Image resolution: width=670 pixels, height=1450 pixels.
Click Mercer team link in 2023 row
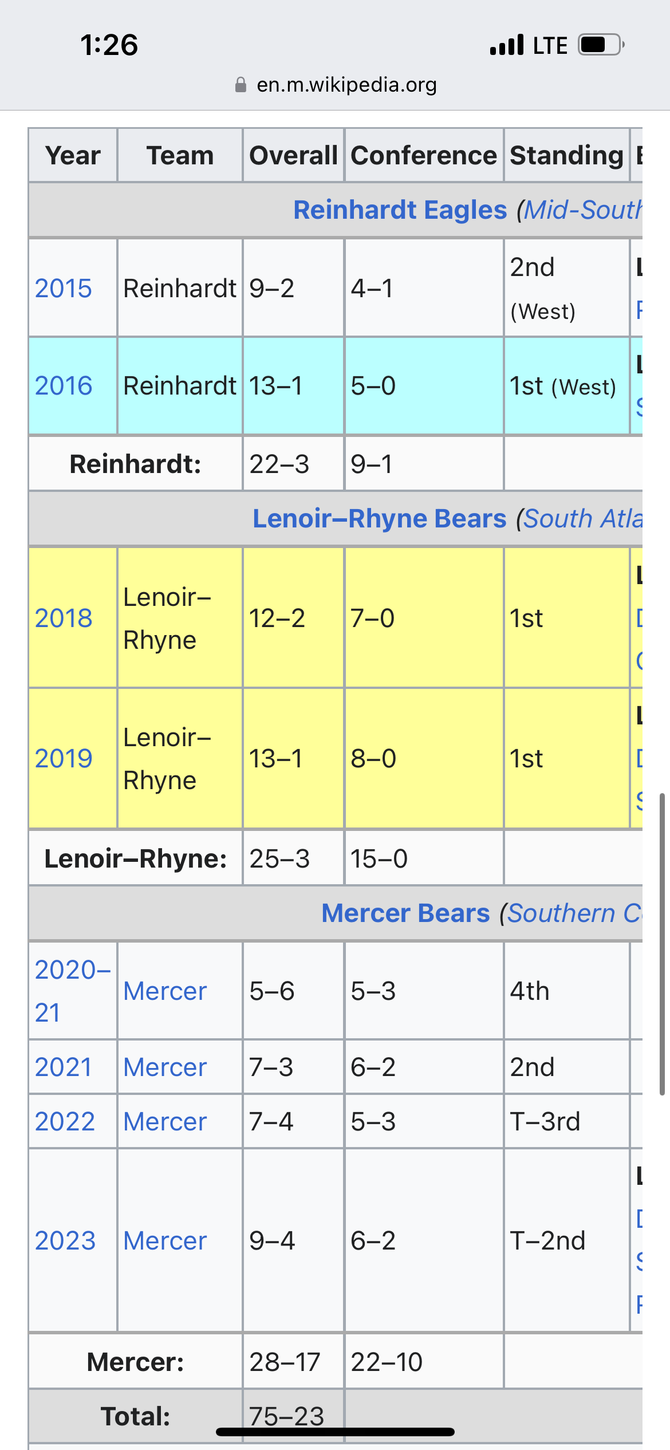(165, 1240)
